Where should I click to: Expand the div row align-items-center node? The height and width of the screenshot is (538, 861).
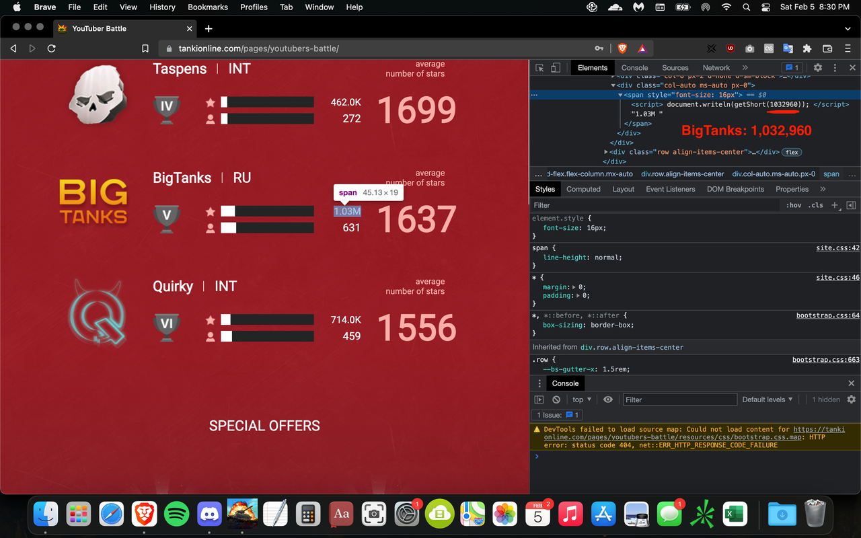(606, 152)
